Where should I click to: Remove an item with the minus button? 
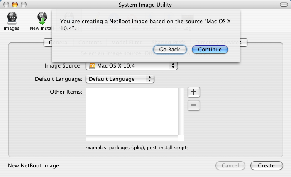[x=193, y=105]
